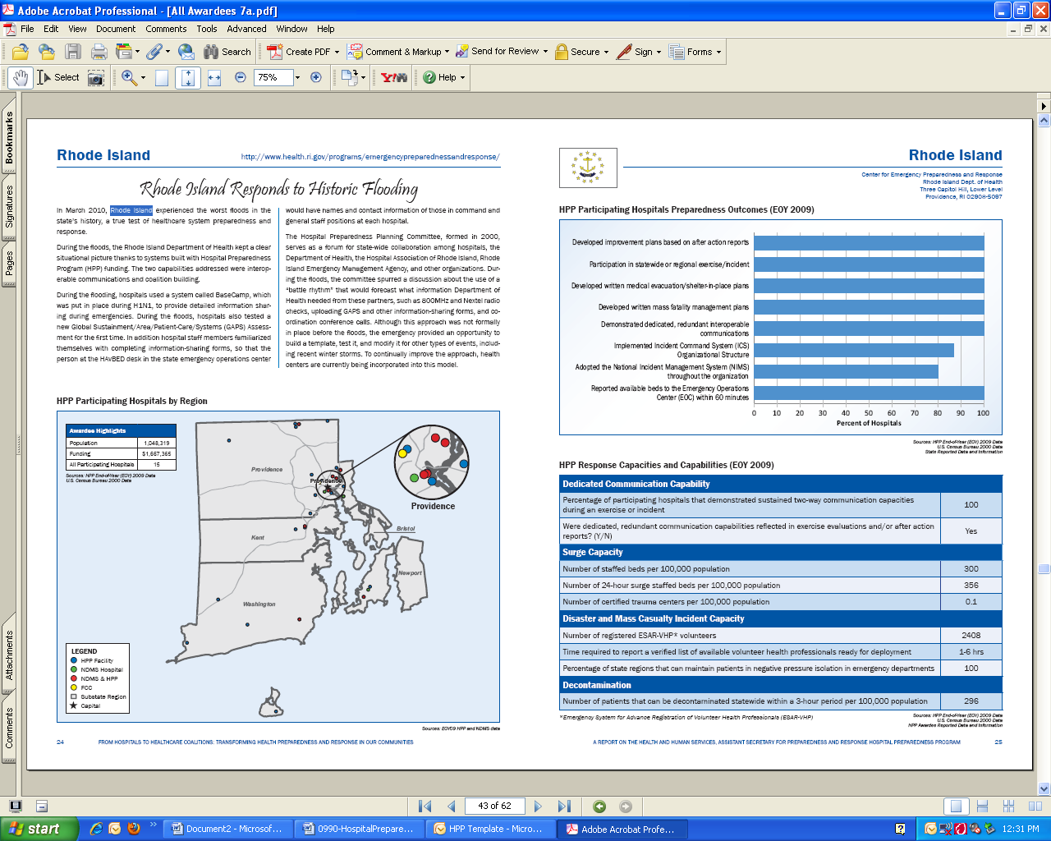Open the Advanced menu
The height and width of the screenshot is (841, 1051).
click(246, 29)
